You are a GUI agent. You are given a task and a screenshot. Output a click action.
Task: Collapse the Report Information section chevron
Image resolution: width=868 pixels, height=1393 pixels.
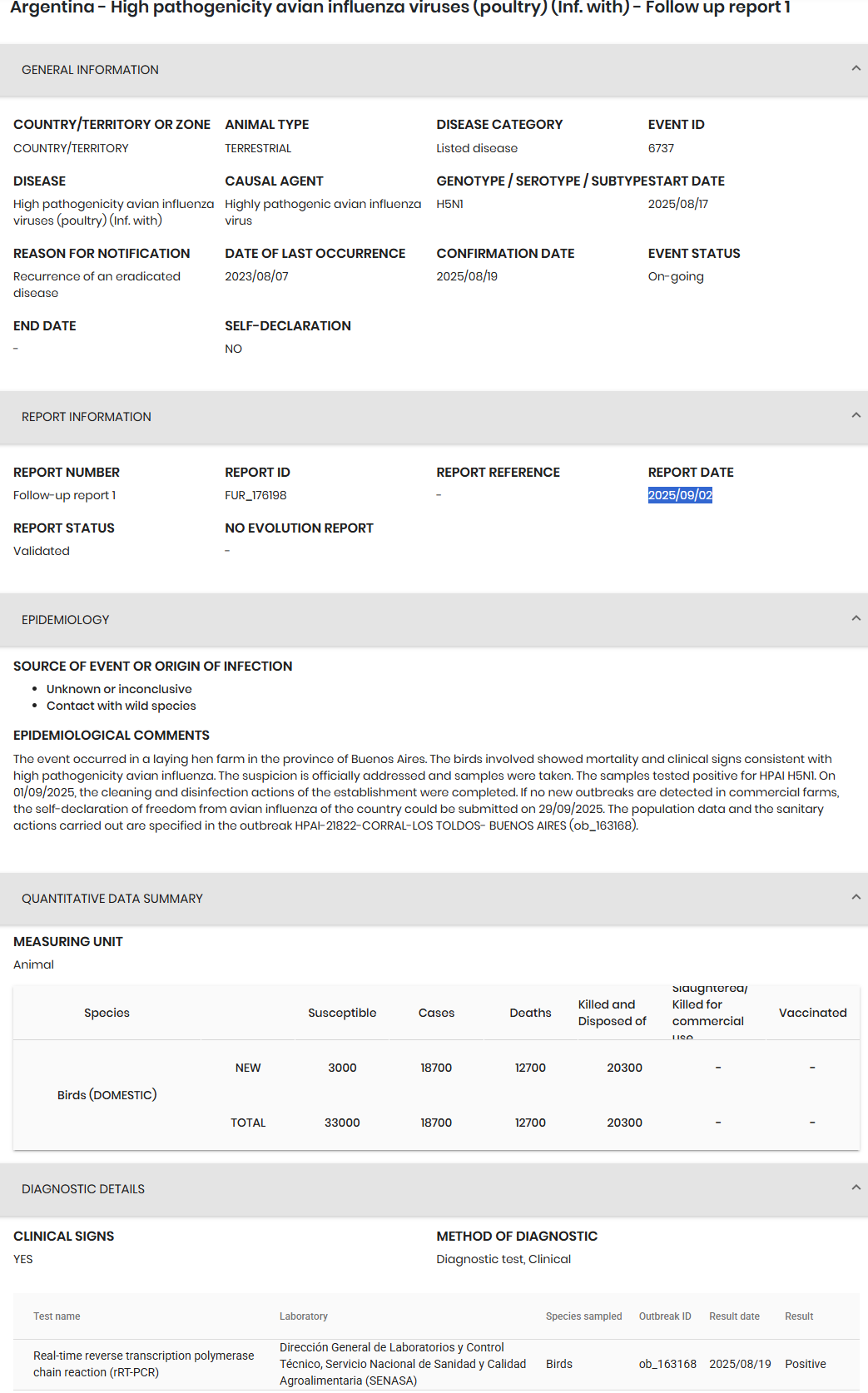(856, 415)
